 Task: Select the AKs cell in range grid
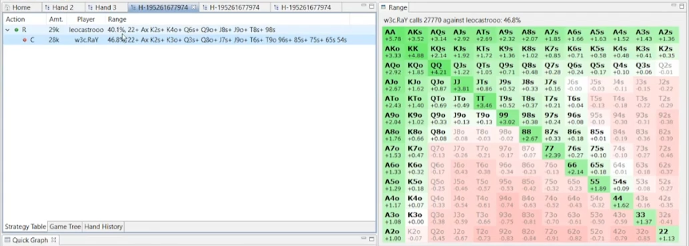click(x=417, y=35)
